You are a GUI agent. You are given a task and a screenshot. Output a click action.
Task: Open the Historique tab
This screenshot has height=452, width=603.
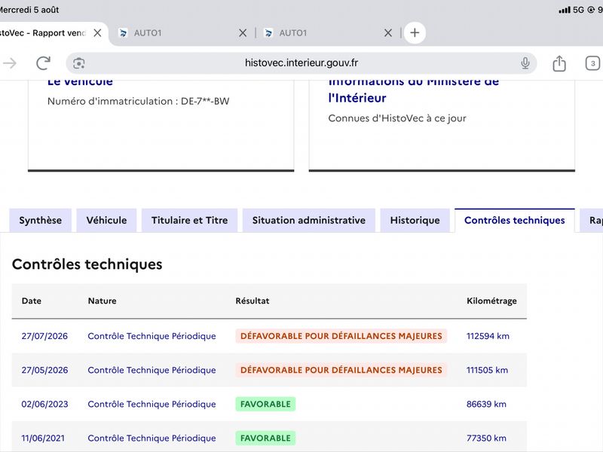click(x=415, y=220)
